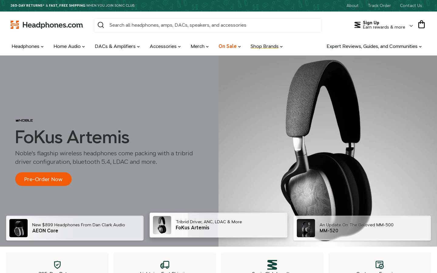Click the AEON Core thumbnail image
The width and height of the screenshot is (437, 273).
click(19, 228)
